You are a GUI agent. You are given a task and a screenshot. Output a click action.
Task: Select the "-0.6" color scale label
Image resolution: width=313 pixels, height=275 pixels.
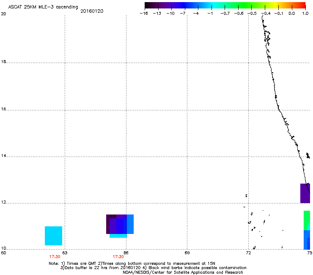point(239,14)
